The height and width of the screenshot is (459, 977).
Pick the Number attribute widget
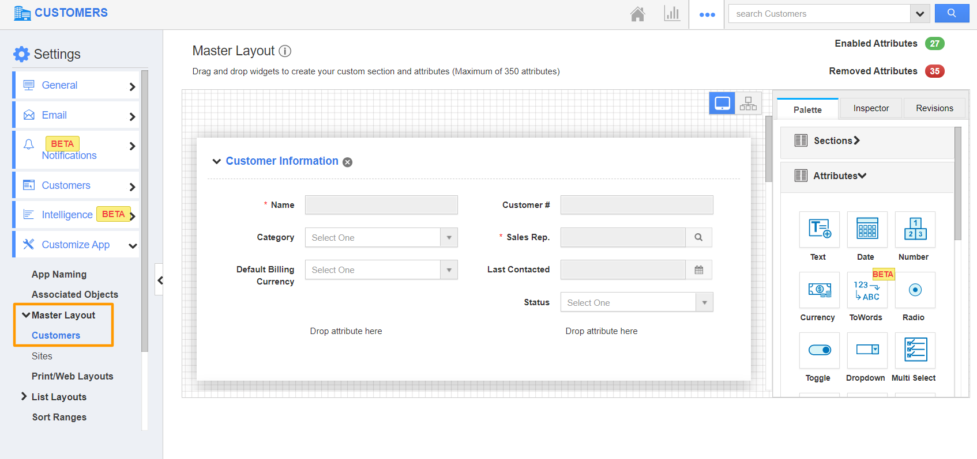[915, 229]
